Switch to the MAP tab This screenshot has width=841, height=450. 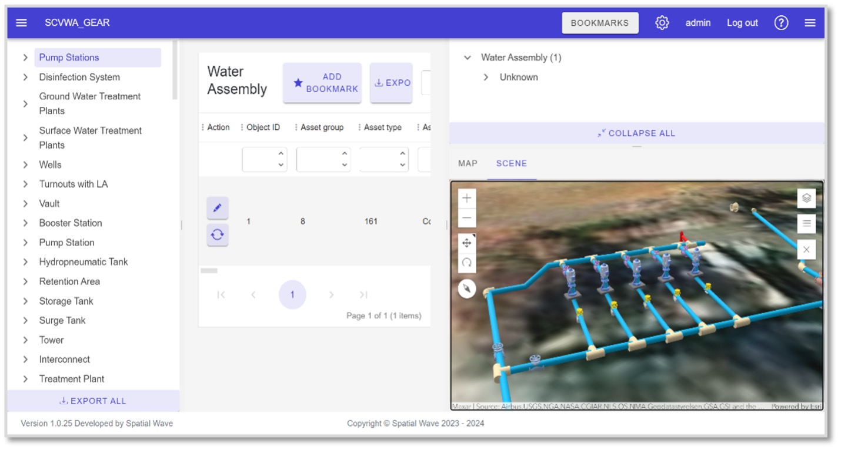(x=467, y=163)
